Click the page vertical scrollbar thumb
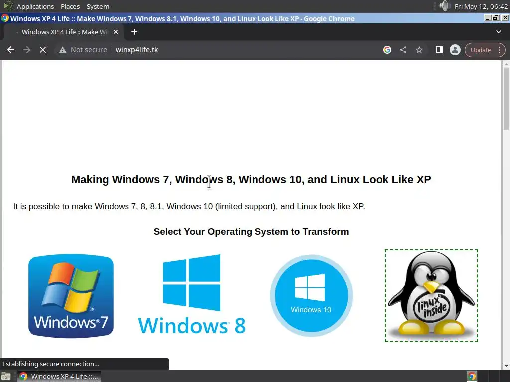The width and height of the screenshot is (510, 382). [x=506, y=99]
